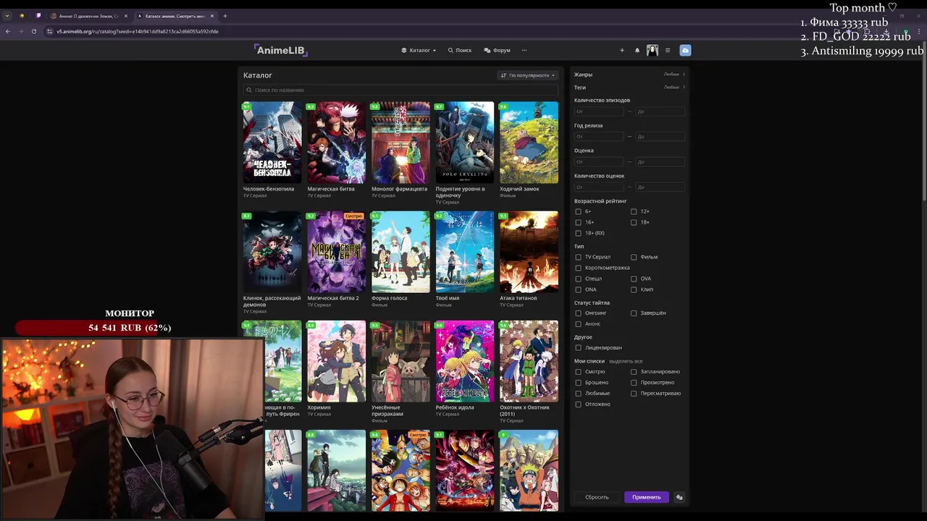Focus the Поиск по названию search field
Screen dimensions: 927x521
pos(400,90)
